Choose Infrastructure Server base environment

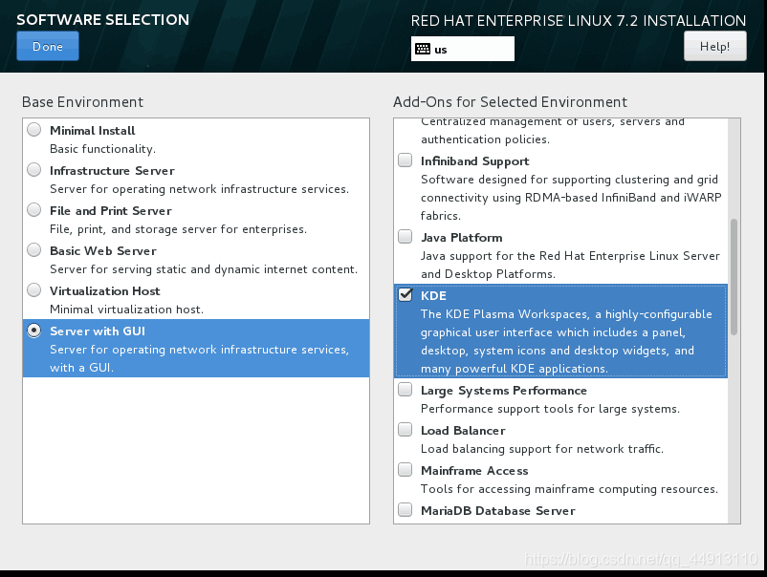click(34, 170)
